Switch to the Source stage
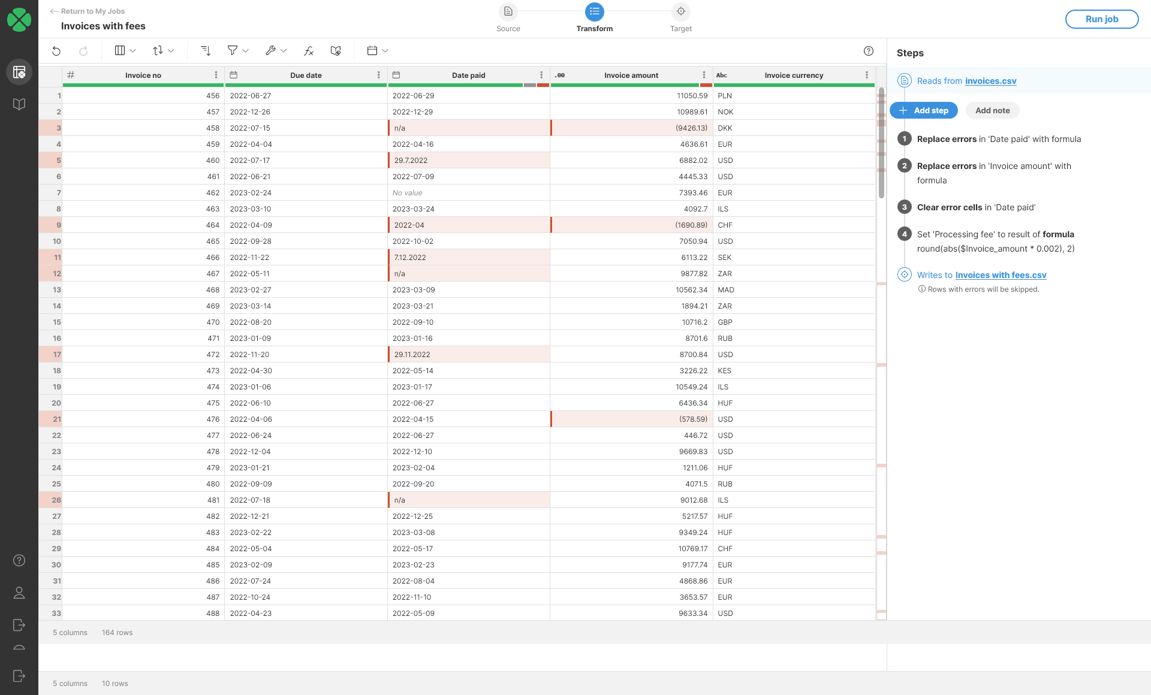 tap(508, 12)
